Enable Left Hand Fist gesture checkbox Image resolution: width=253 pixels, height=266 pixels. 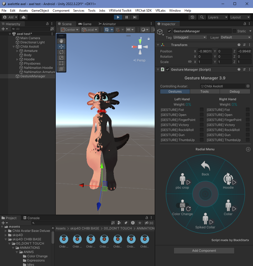202,110
